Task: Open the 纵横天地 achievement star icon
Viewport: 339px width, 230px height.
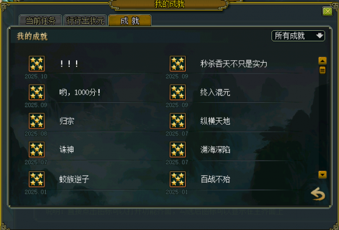Action: [x=178, y=121]
